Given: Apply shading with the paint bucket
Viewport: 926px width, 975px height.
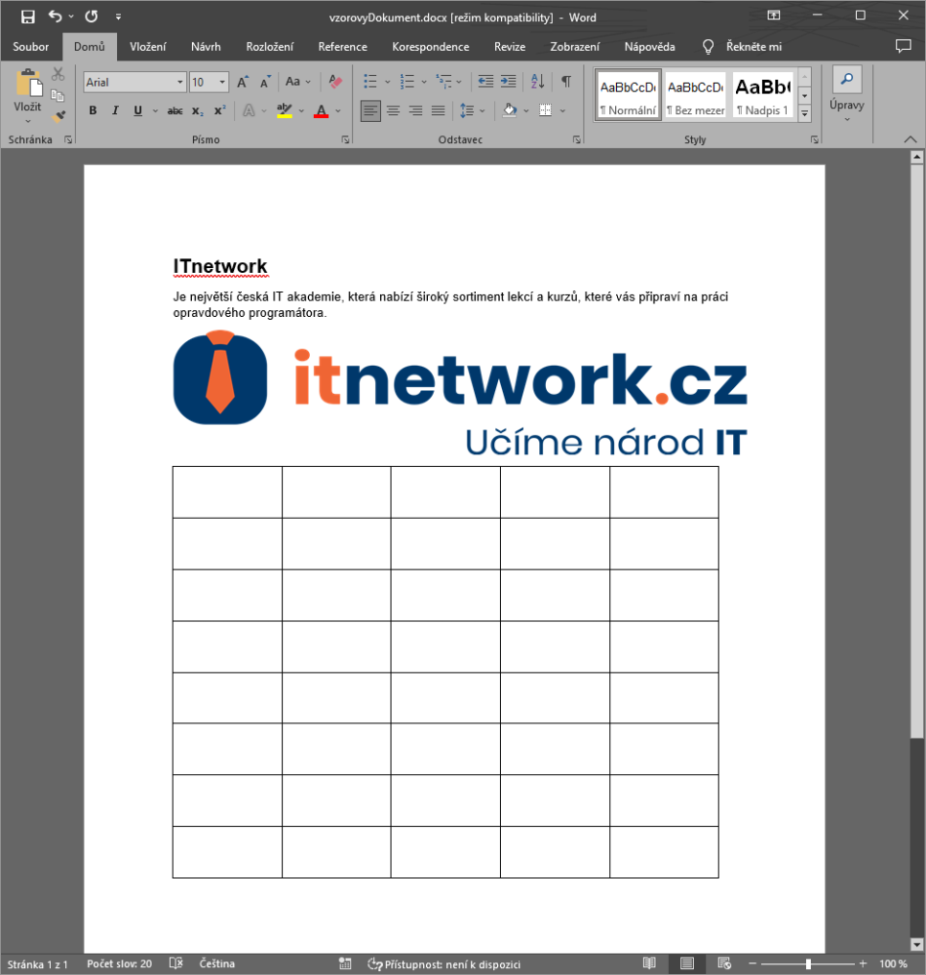Looking at the screenshot, I should coord(510,111).
